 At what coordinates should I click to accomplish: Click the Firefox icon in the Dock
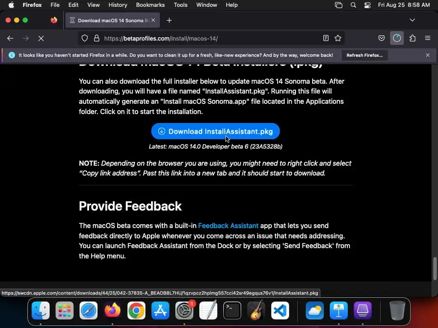112,310
